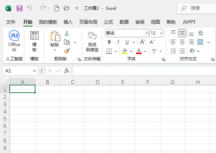The width and height of the screenshot is (216, 153).
Task: Increase indent icon
Action: click(x=182, y=51)
